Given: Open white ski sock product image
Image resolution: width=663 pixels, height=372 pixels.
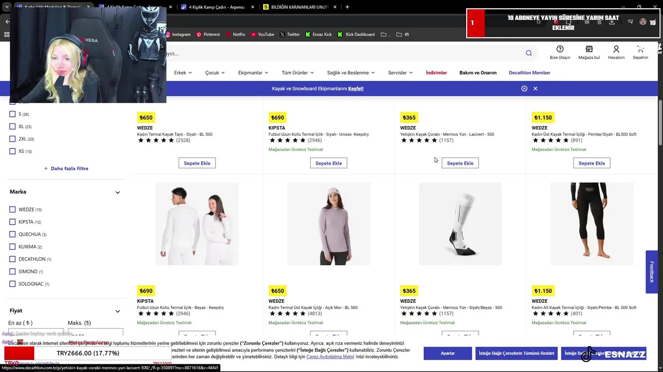Looking at the screenshot, I should tap(460, 224).
